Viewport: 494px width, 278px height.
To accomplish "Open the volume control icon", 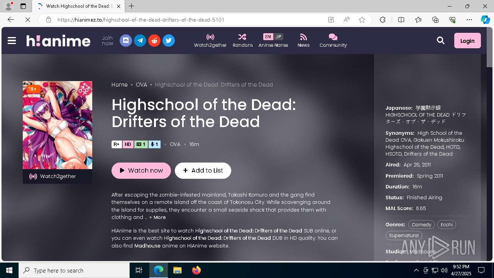I will pyautogui.click(x=444, y=270).
